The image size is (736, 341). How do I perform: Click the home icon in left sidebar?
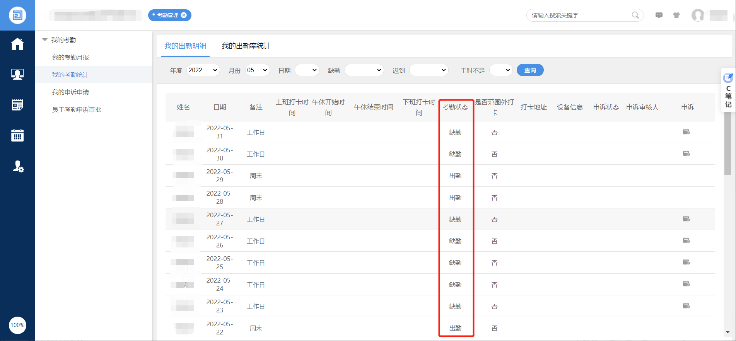click(17, 44)
